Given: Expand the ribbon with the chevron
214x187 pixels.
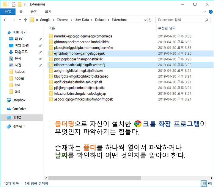Looking at the screenshot, I should pyautogui.click(x=204, y=12).
